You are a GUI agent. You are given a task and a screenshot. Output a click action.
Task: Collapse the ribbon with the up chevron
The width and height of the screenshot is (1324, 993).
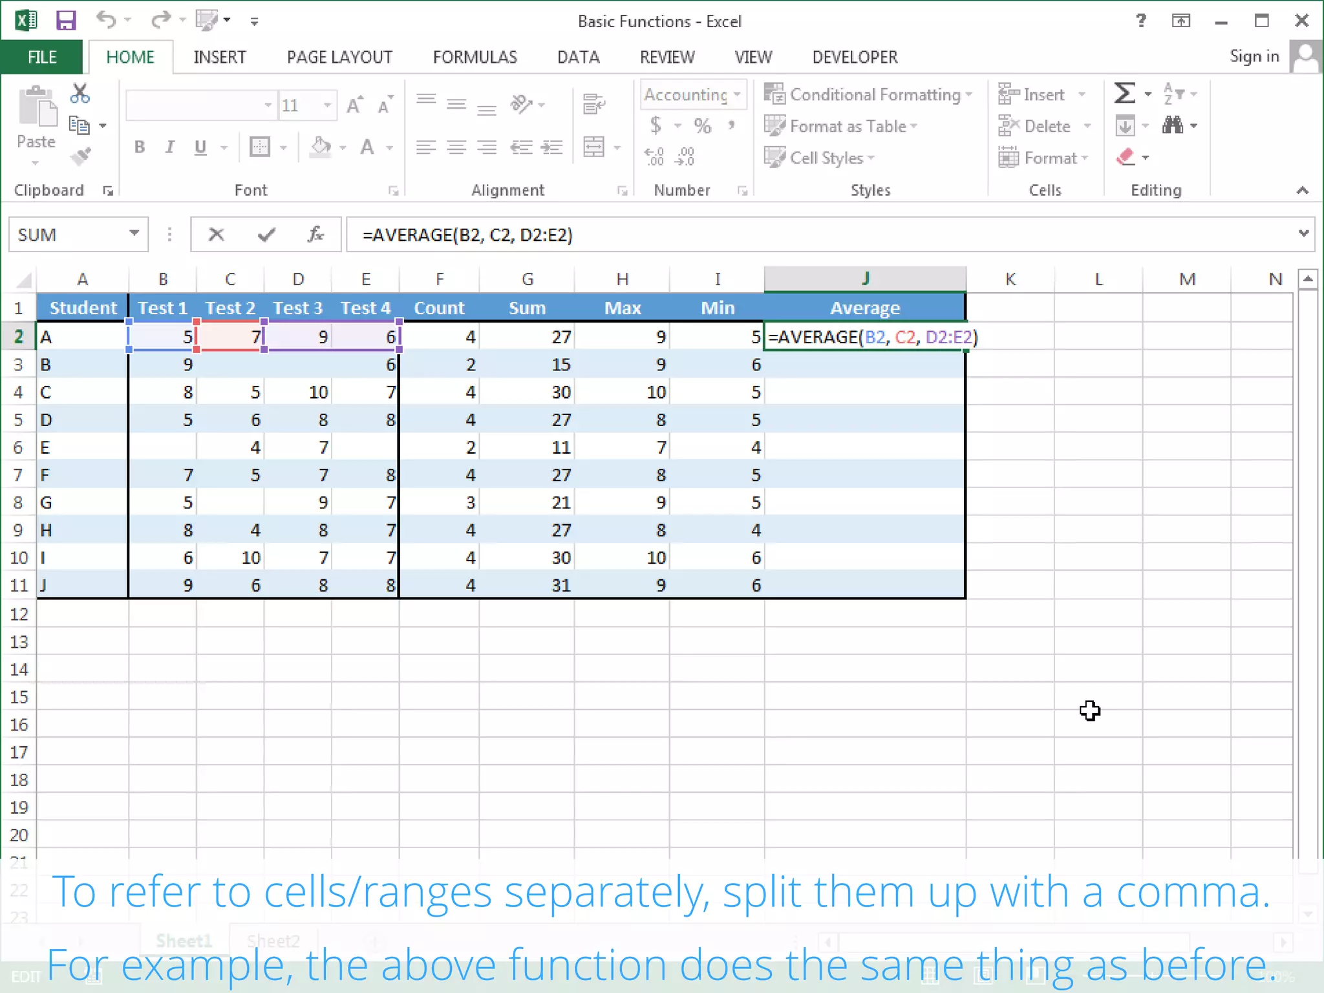tap(1303, 190)
